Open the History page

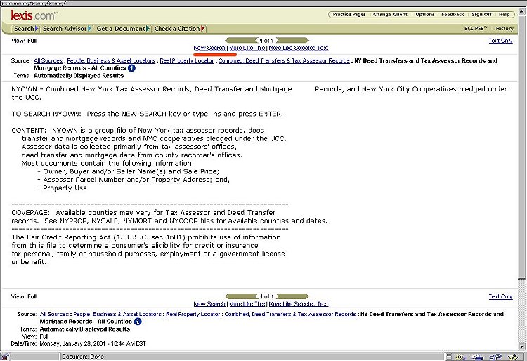point(505,29)
